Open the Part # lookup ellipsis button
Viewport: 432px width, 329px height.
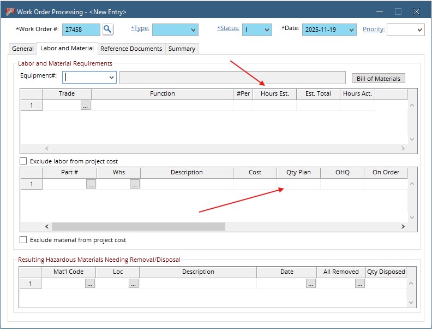pos(91,185)
